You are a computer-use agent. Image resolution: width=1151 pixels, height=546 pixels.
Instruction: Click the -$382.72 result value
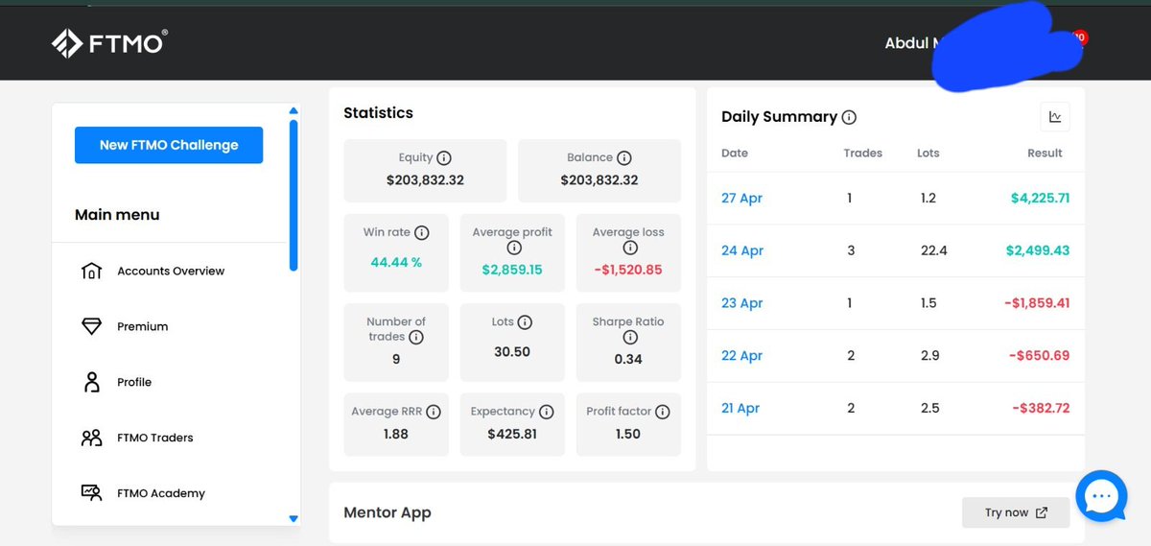1041,408
